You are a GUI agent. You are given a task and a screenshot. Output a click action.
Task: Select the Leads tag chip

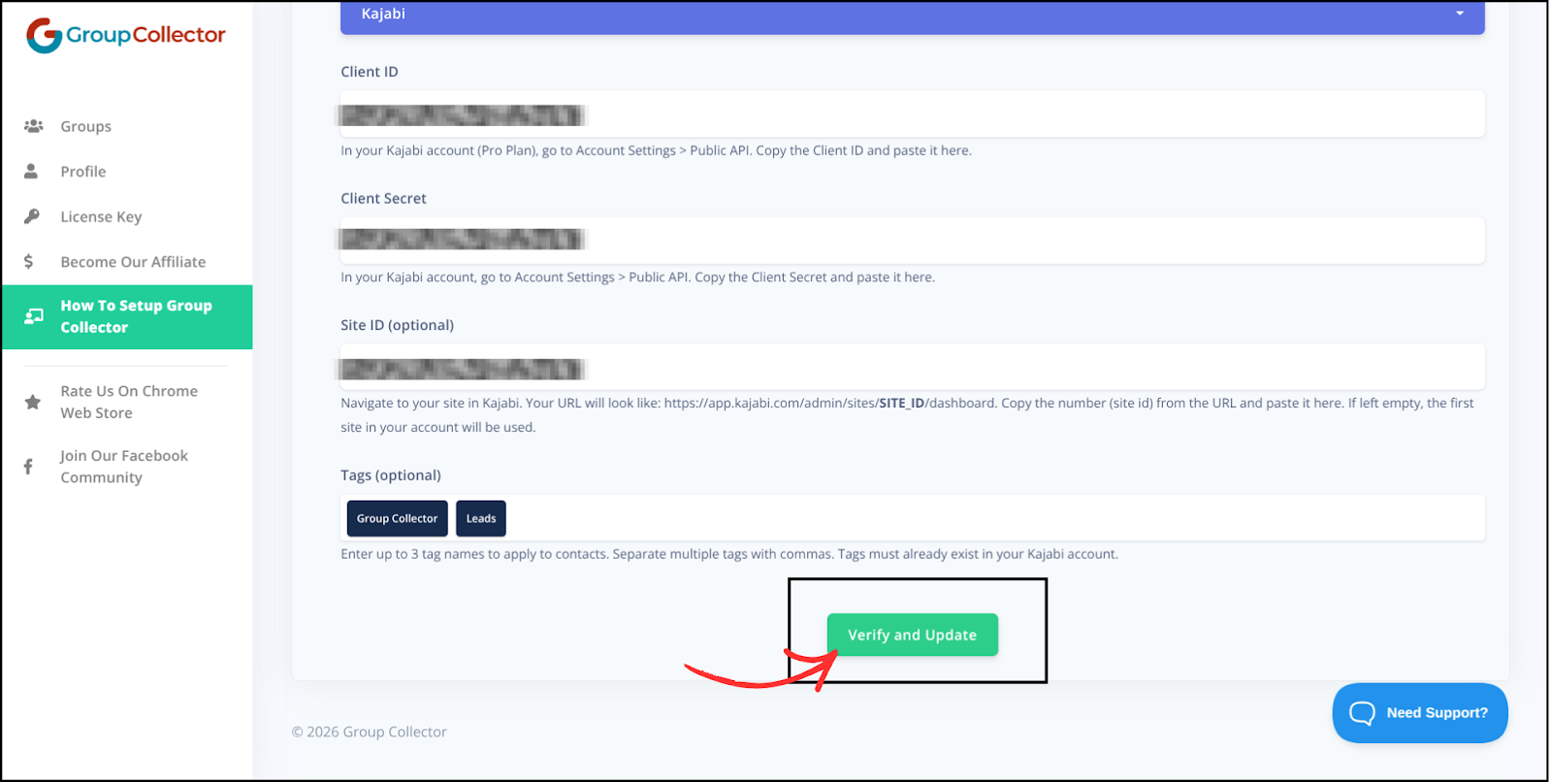click(x=481, y=518)
